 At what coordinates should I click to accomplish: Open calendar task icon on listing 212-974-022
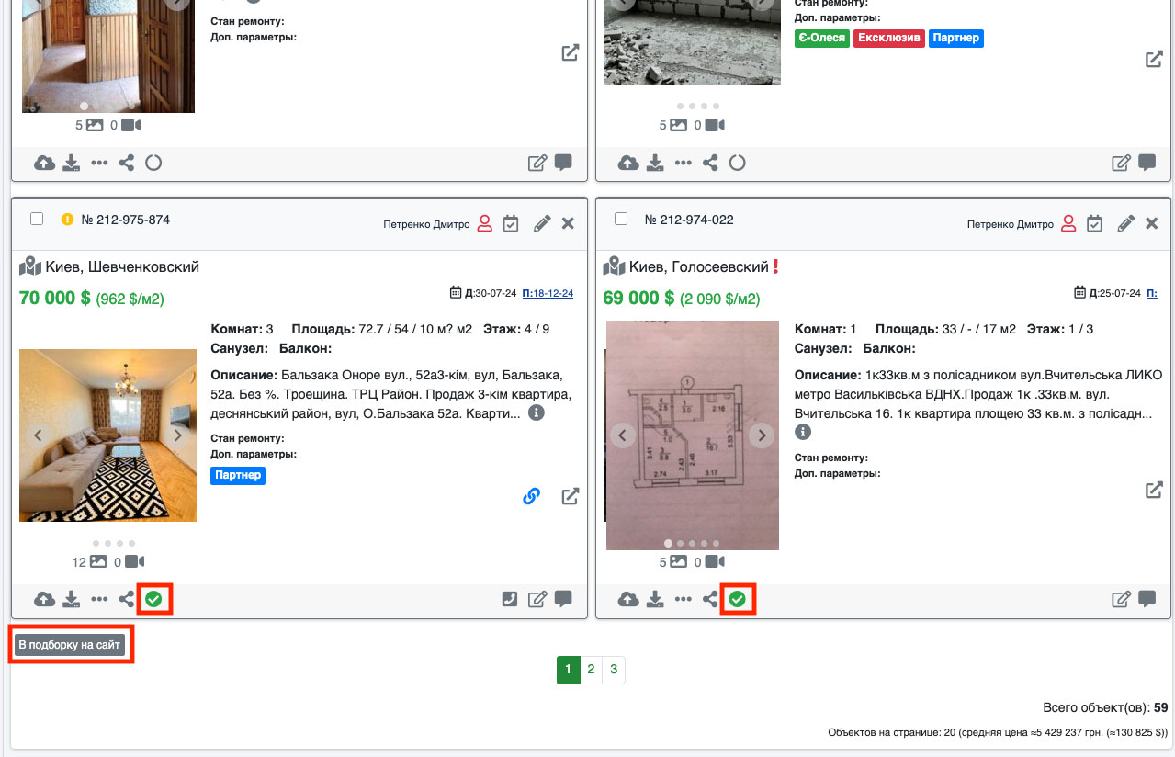1095,223
